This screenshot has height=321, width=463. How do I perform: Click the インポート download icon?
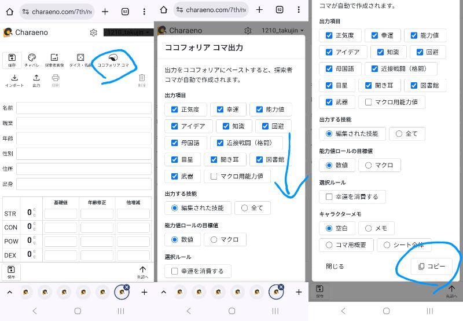[x=14, y=80]
